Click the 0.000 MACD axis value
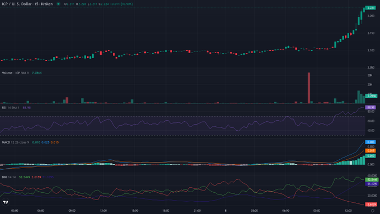This screenshot has width=380, height=214. tap(371, 164)
